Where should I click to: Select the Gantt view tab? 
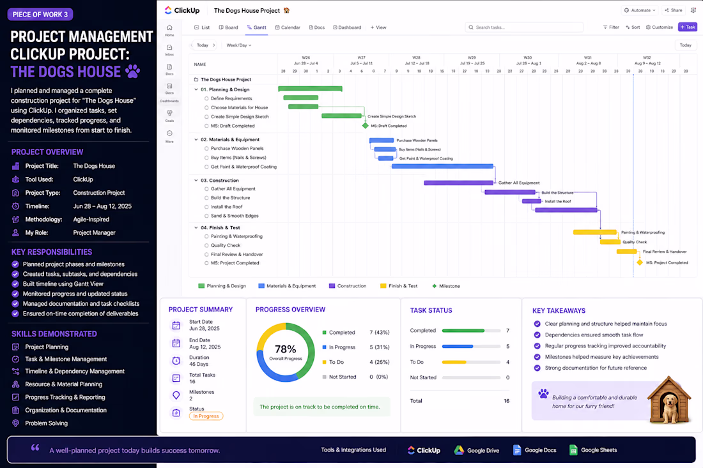coord(256,27)
